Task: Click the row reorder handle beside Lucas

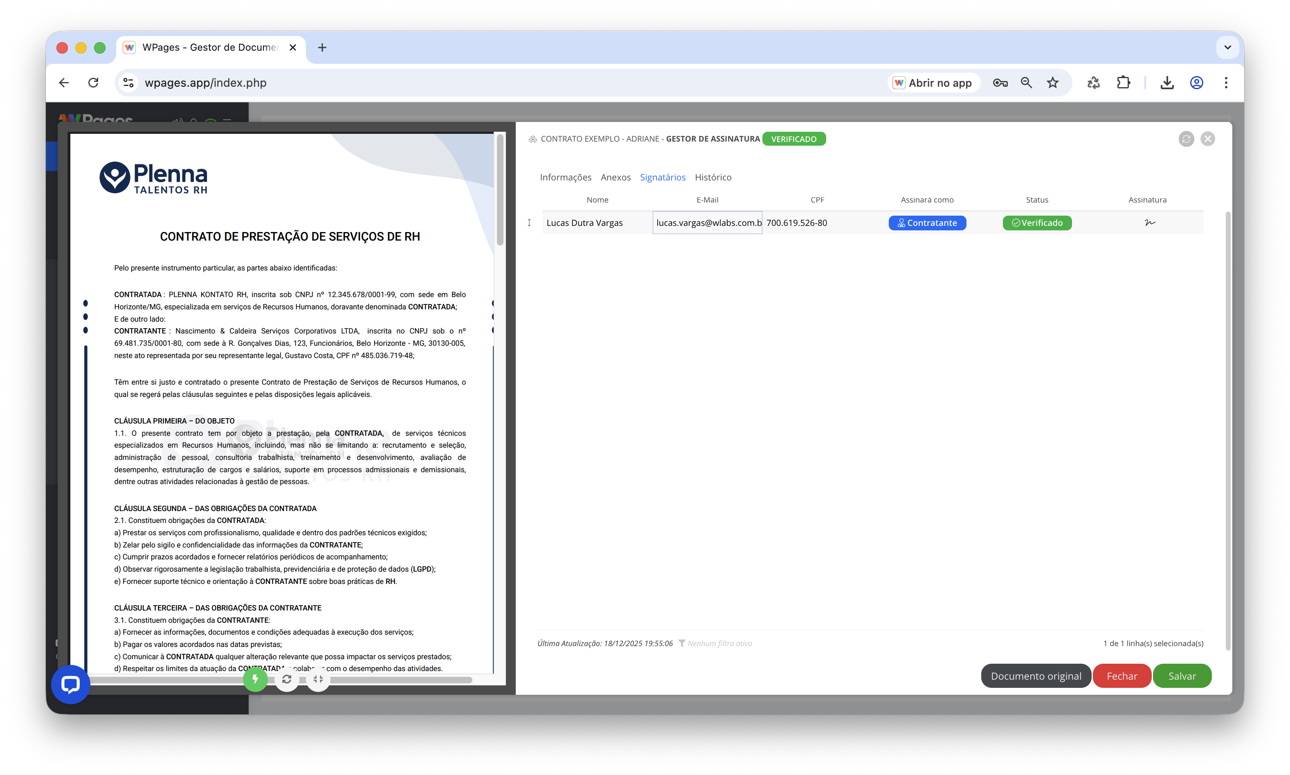Action: pos(529,223)
